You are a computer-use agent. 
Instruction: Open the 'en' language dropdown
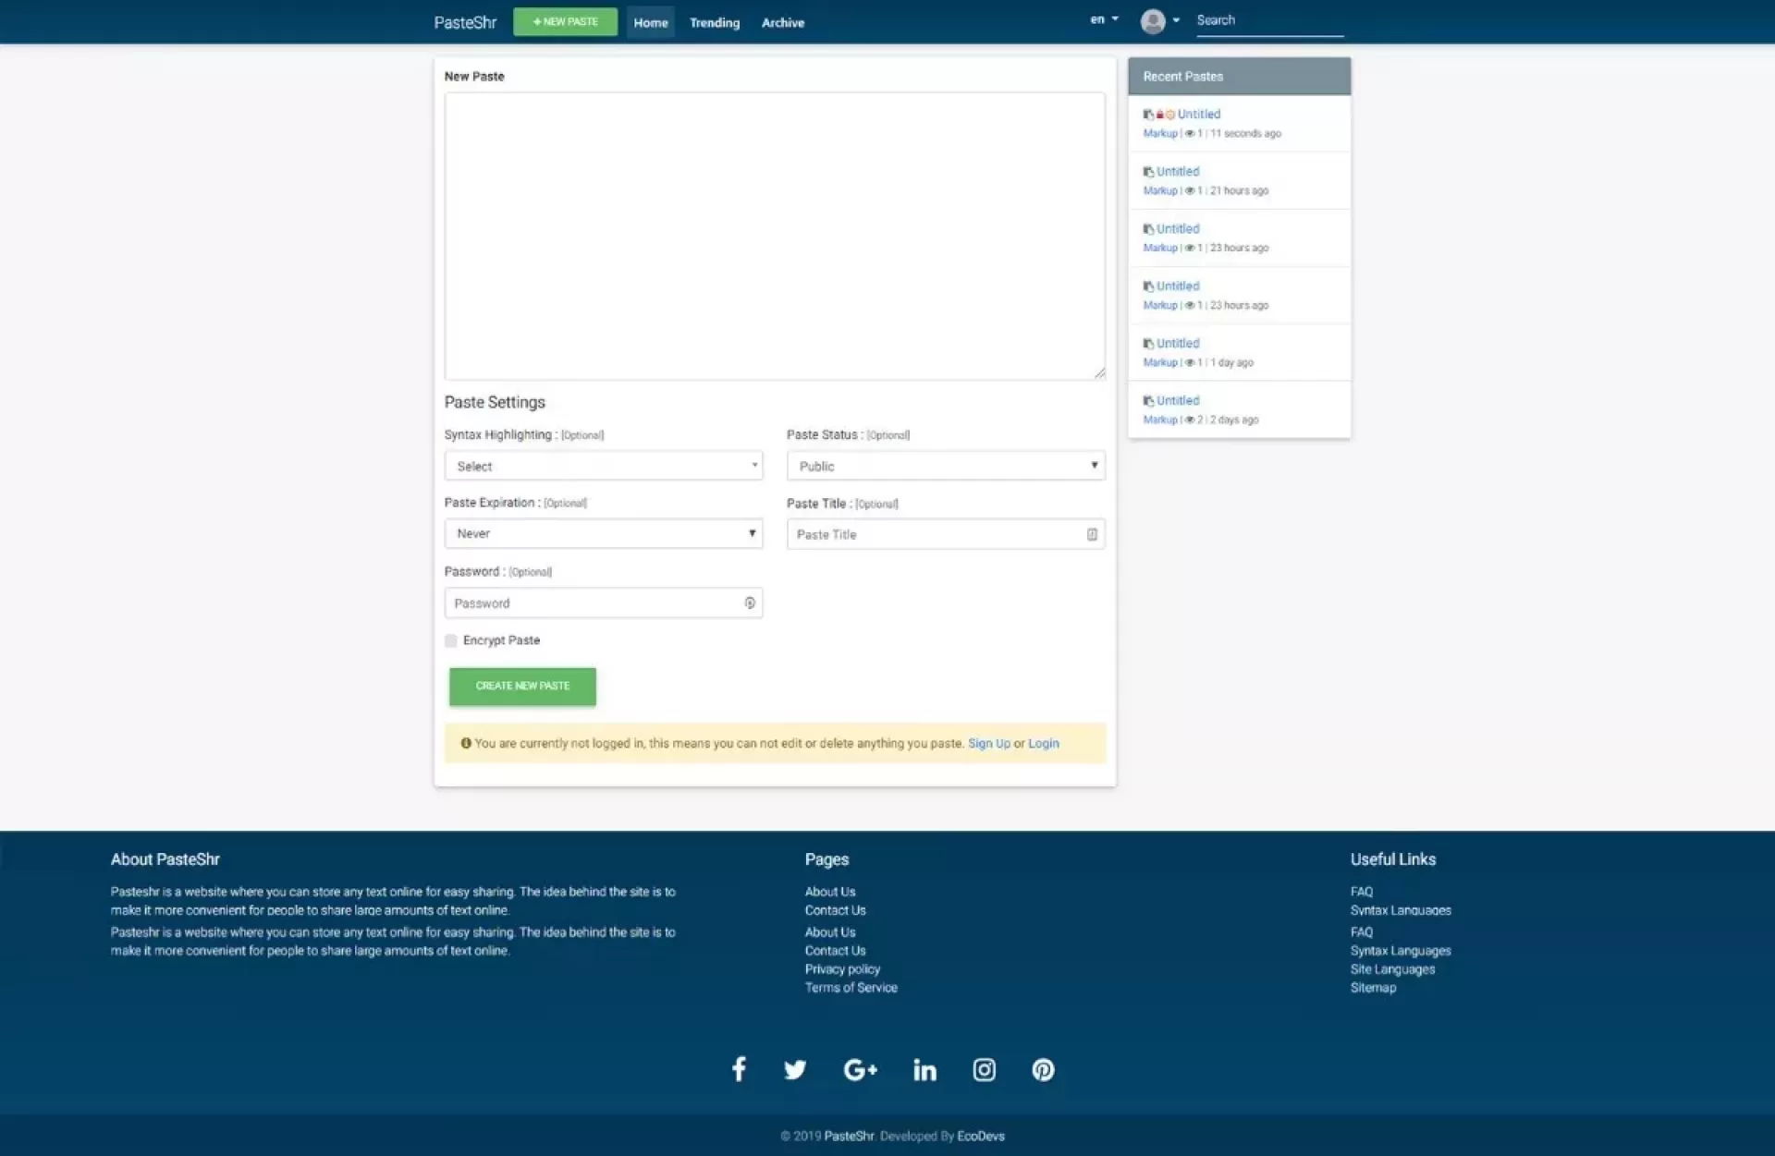[x=1104, y=19]
